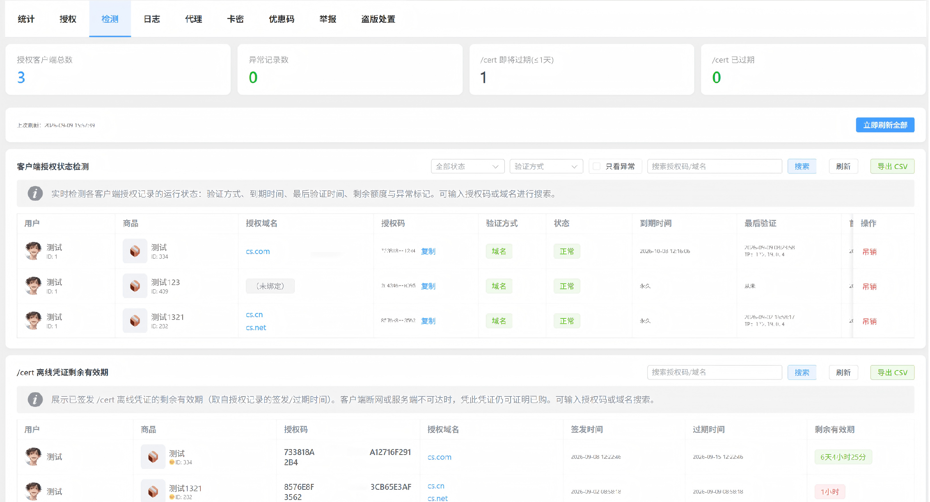Open the 举报 tab
930x502 pixels.
coord(328,19)
